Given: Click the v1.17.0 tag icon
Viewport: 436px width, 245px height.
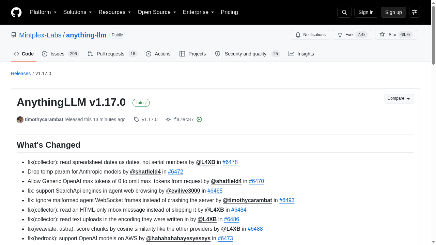Looking at the screenshot, I should pos(137,119).
